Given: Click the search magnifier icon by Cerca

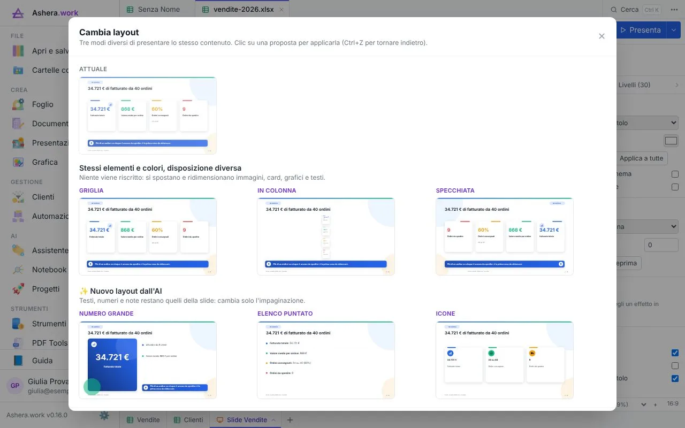Looking at the screenshot, I should click(x=613, y=10).
